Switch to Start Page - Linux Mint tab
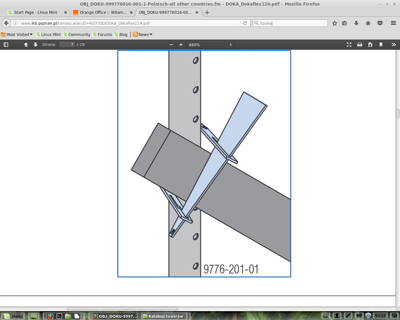The height and width of the screenshot is (320, 400). (x=36, y=12)
